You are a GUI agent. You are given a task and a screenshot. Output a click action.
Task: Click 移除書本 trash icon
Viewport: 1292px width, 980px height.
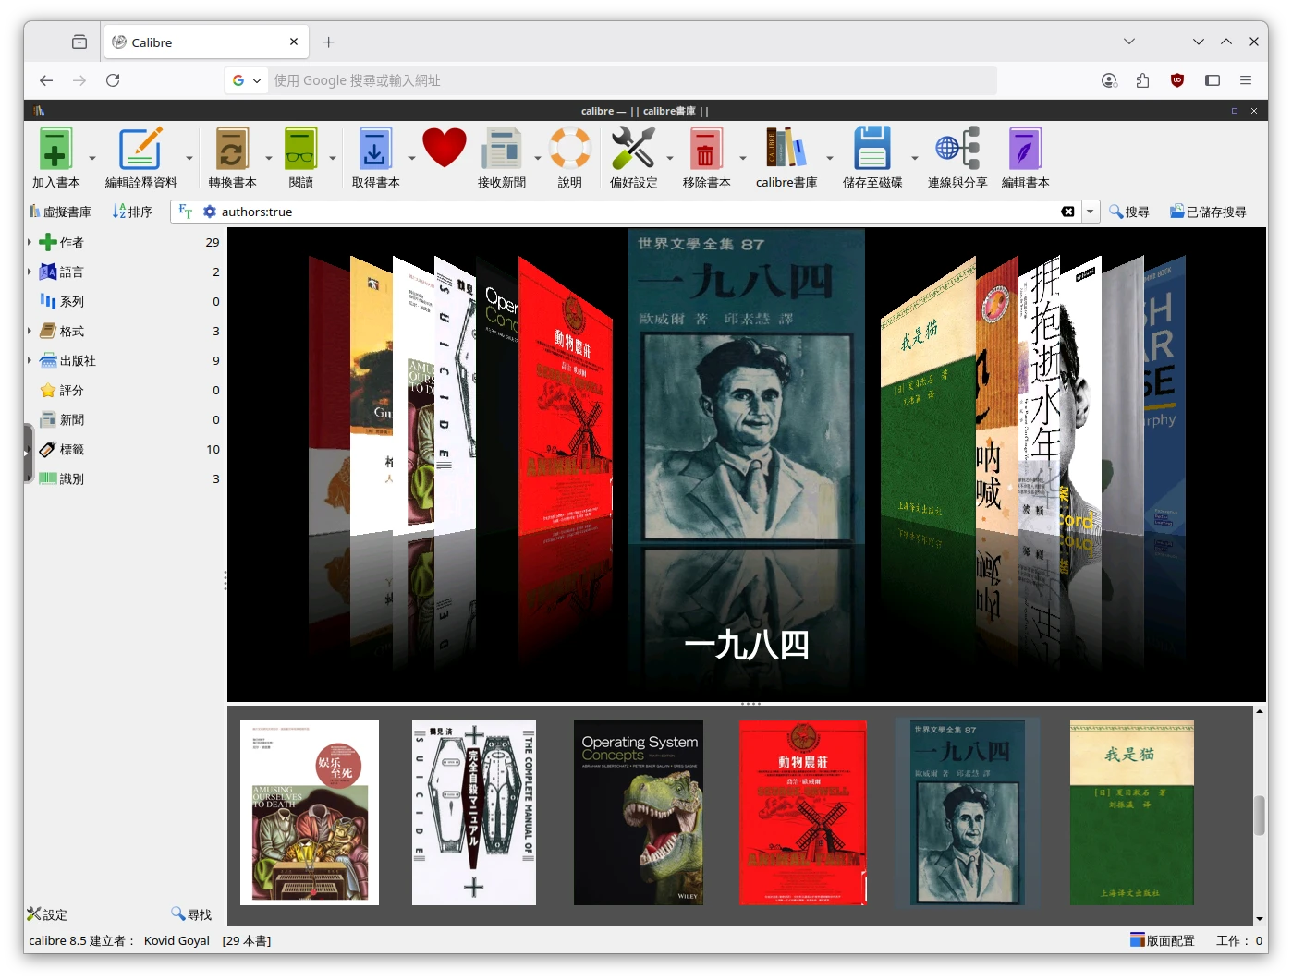pos(706,150)
